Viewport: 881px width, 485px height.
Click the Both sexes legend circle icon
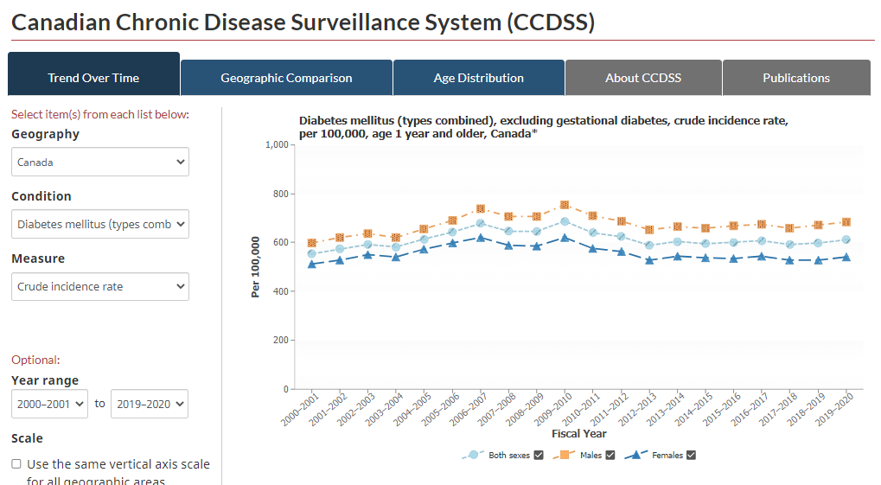[474, 455]
